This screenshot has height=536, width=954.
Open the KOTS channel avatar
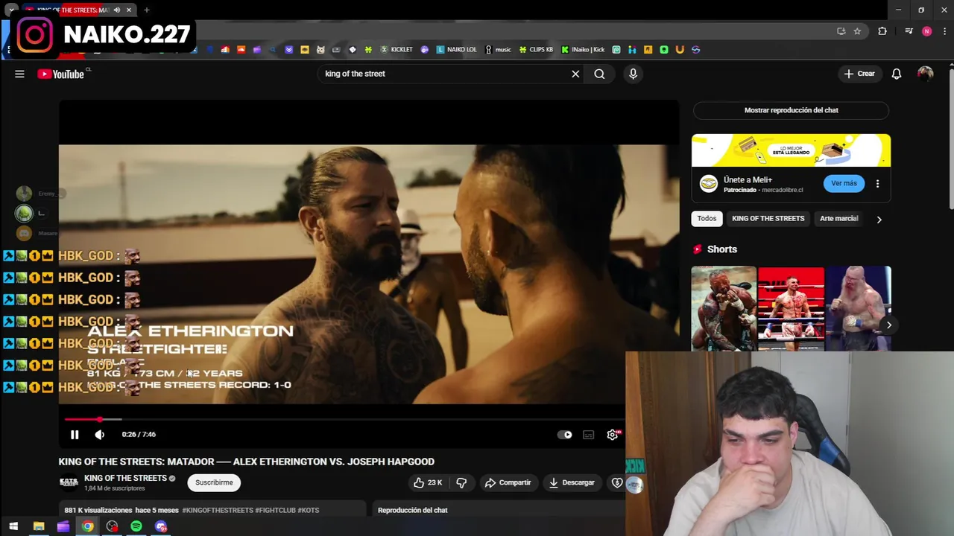click(x=69, y=482)
